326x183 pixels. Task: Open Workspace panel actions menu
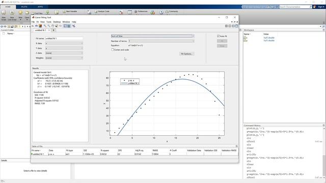coord(324,30)
